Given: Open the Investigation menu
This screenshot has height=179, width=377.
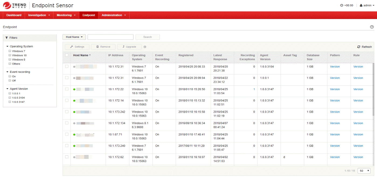Looking at the screenshot, I should [39, 15].
